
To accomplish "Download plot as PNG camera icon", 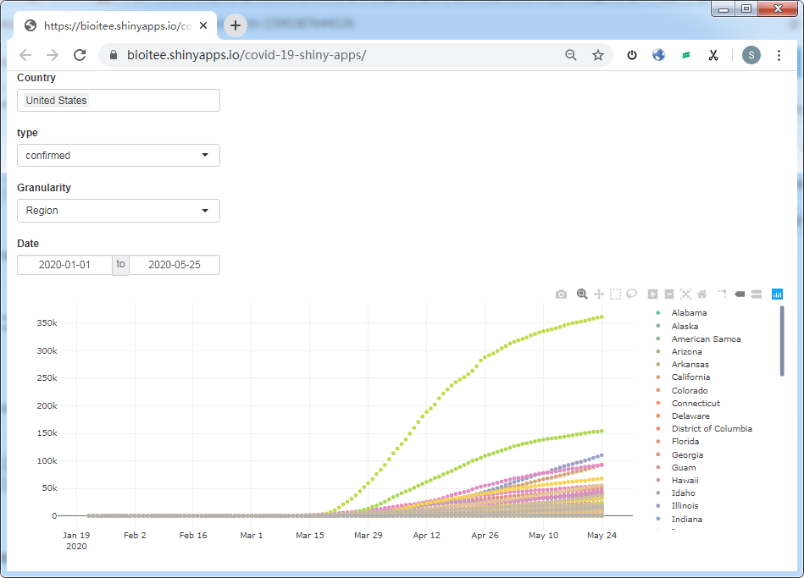I will point(561,295).
